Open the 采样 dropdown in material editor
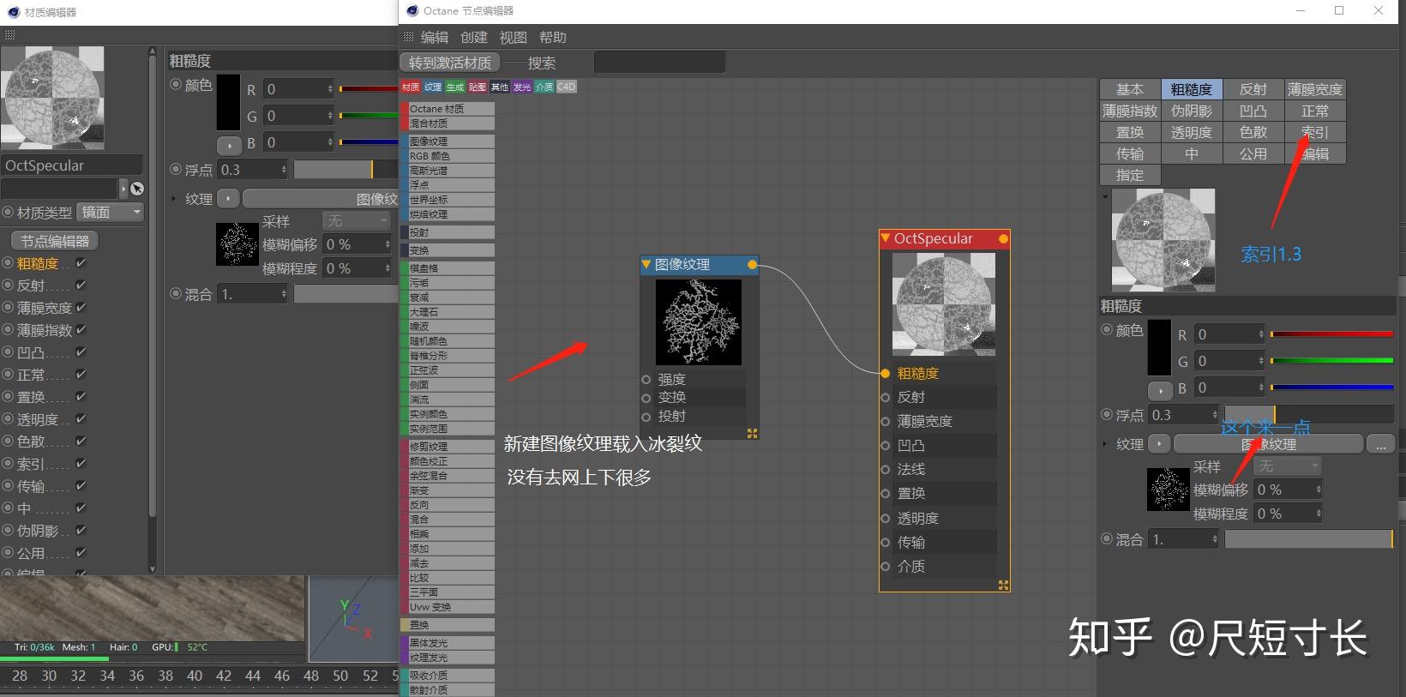The width and height of the screenshot is (1406, 697). click(x=357, y=221)
